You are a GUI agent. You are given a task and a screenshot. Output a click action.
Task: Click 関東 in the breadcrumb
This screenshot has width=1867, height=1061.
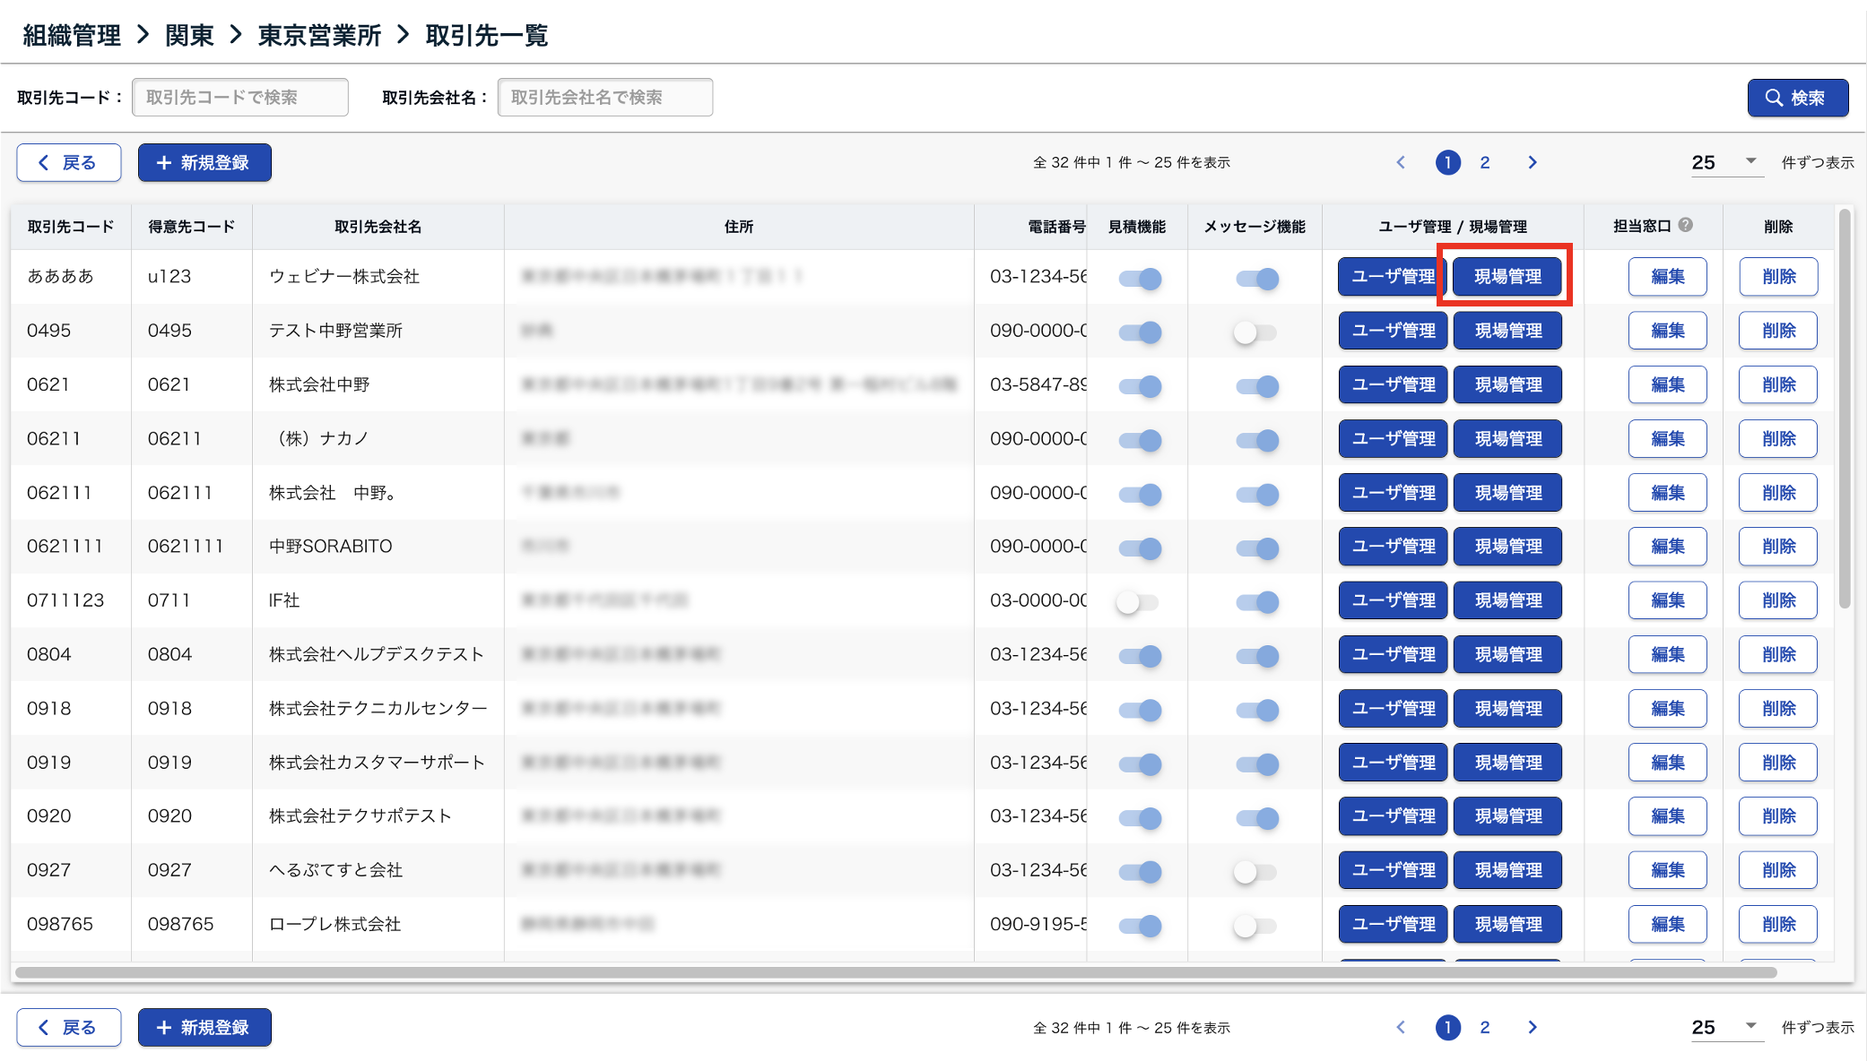189,36
